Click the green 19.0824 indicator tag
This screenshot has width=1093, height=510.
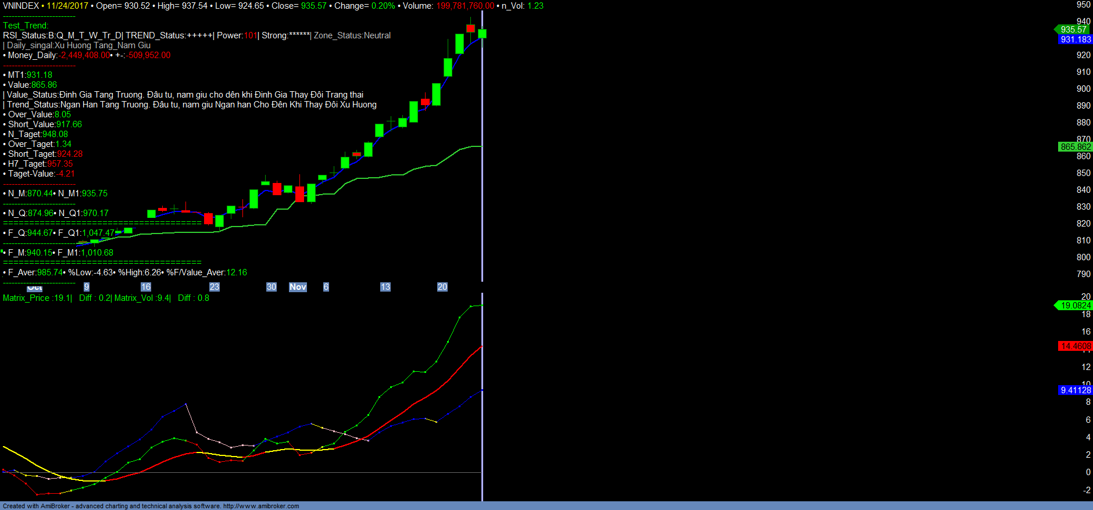(x=1075, y=306)
